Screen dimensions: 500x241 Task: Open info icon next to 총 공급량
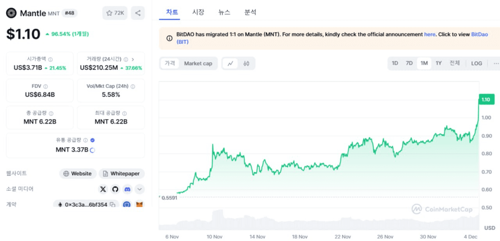click(x=51, y=113)
